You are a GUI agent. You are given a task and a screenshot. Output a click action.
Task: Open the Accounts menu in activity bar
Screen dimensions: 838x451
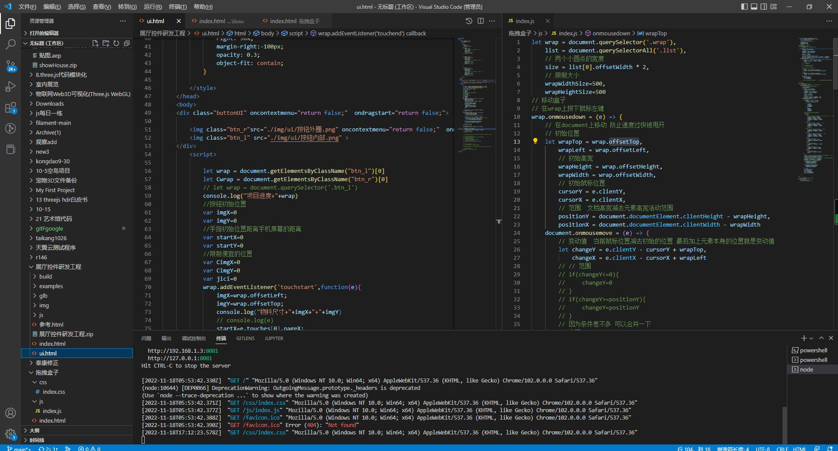[10, 413]
